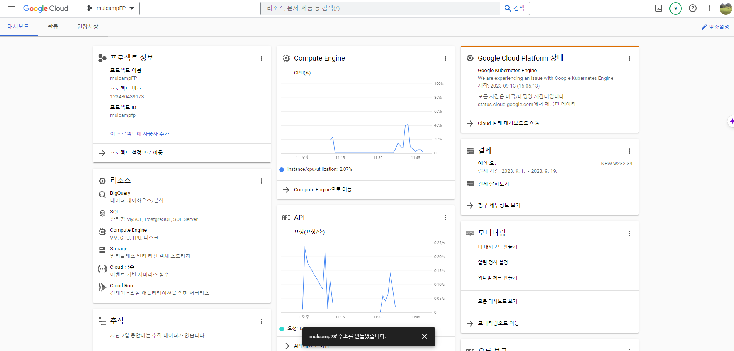
Task: Open the 결제 card three-dot menu
Action: (629, 151)
